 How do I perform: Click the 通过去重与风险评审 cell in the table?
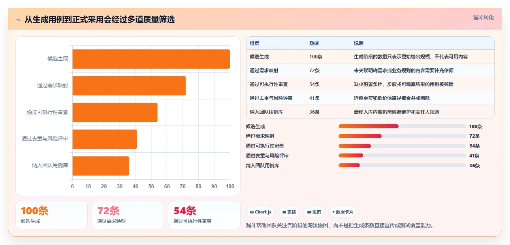271,98
